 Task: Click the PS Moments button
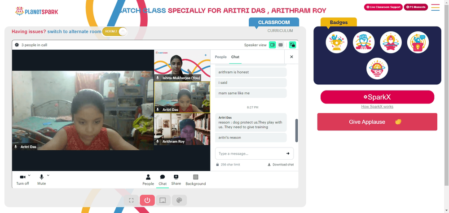(416, 7)
